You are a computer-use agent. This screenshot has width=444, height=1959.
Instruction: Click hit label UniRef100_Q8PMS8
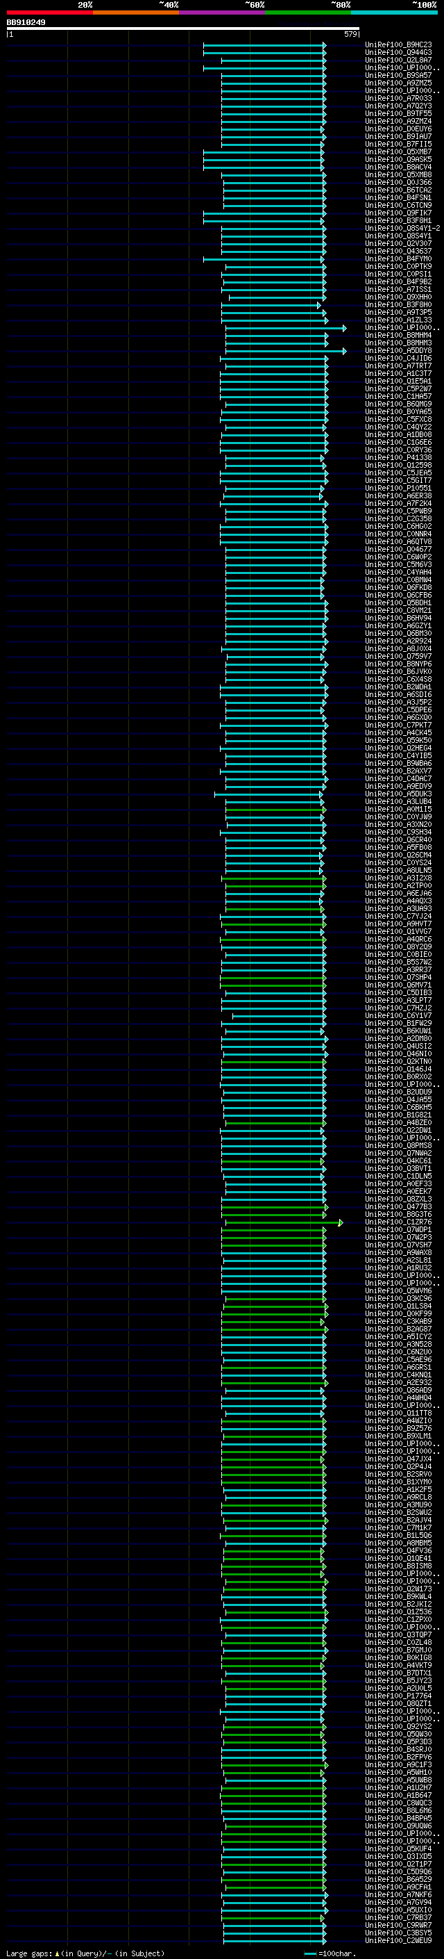coord(398,1145)
